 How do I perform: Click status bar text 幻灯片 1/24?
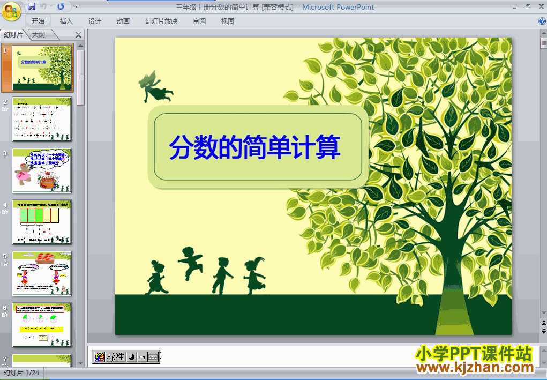(x=21, y=373)
